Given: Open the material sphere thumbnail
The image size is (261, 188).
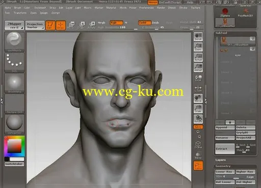Looking at the screenshot, I should click(14, 124).
